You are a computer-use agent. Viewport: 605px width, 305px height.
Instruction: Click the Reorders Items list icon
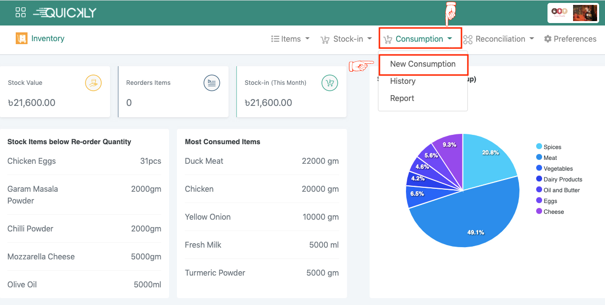[212, 83]
